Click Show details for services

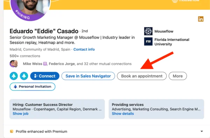pyautogui.click(x=123, y=114)
